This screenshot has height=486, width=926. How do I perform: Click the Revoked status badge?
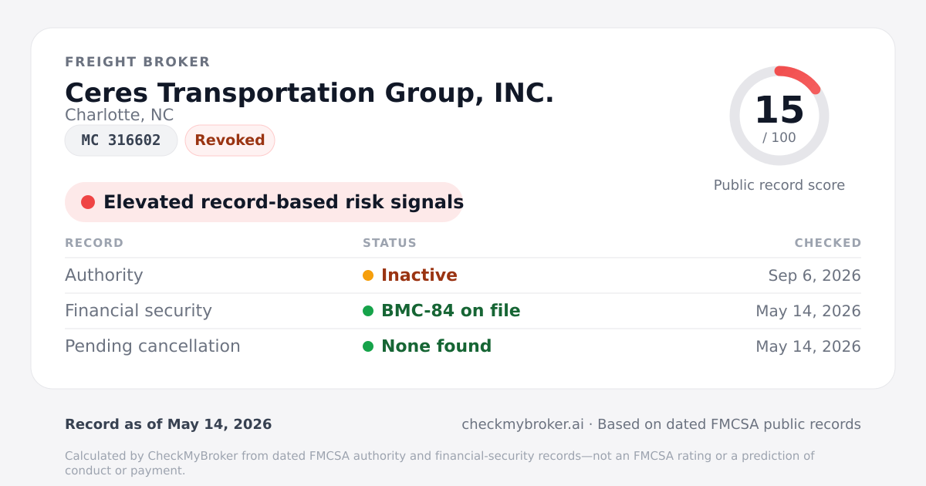(x=230, y=140)
